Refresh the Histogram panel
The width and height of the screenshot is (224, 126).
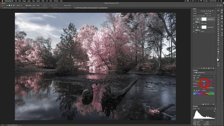click(215, 109)
